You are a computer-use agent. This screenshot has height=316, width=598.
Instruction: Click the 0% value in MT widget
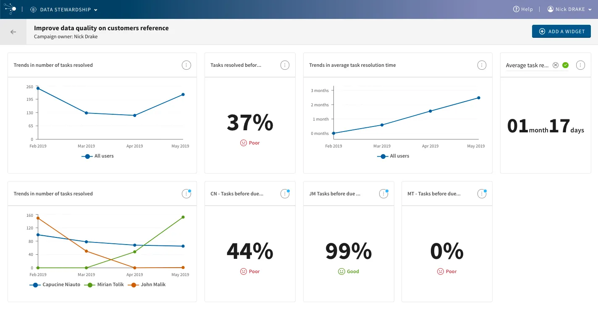pyautogui.click(x=447, y=251)
